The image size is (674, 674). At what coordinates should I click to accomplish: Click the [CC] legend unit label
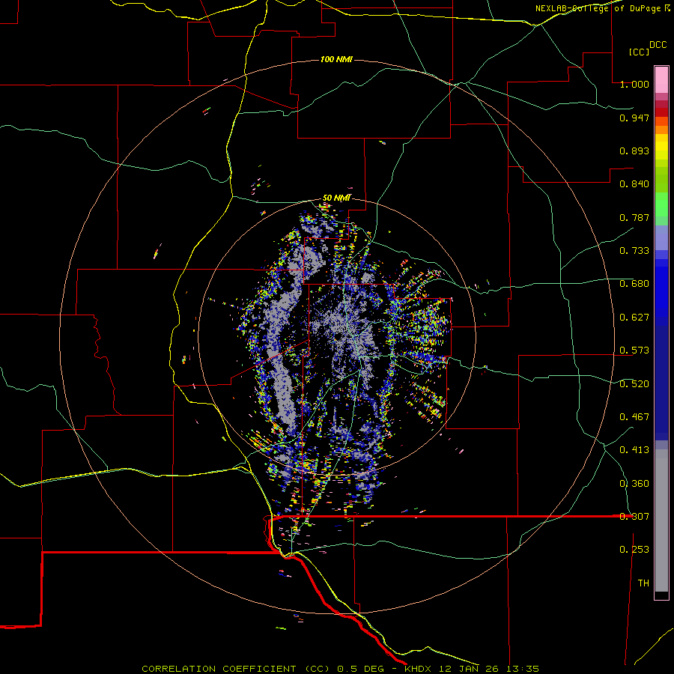pyautogui.click(x=639, y=52)
